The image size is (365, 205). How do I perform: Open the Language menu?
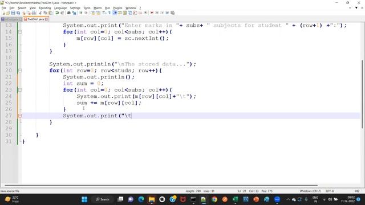point(60,8)
